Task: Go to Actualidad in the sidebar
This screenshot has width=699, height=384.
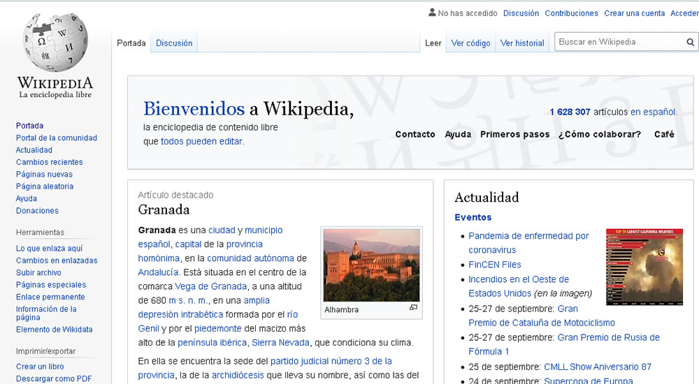Action: 34,150
